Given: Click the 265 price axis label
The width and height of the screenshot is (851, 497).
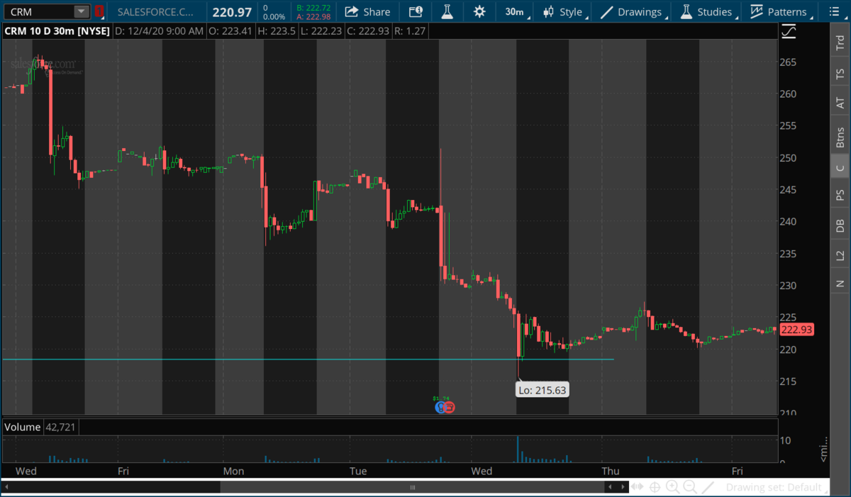Looking at the screenshot, I should coord(789,62).
